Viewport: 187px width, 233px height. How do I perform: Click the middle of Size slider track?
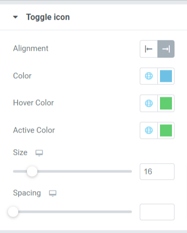point(72,171)
